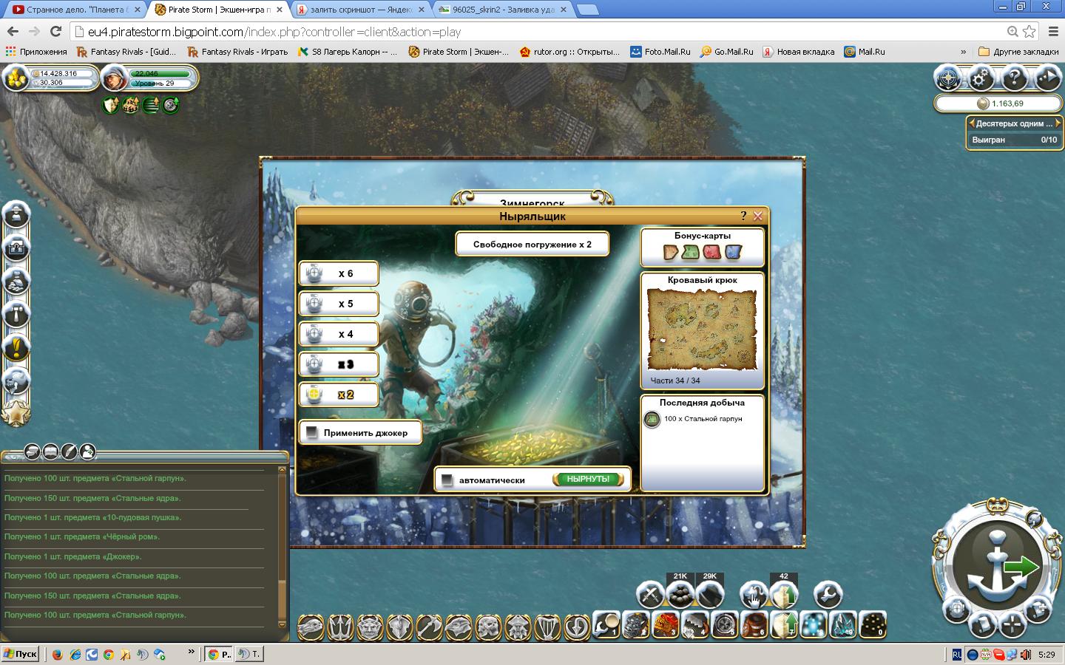Image resolution: width=1065 pixels, height=665 pixels.
Task: Click the volume speaker tray icon
Action: (1026, 654)
